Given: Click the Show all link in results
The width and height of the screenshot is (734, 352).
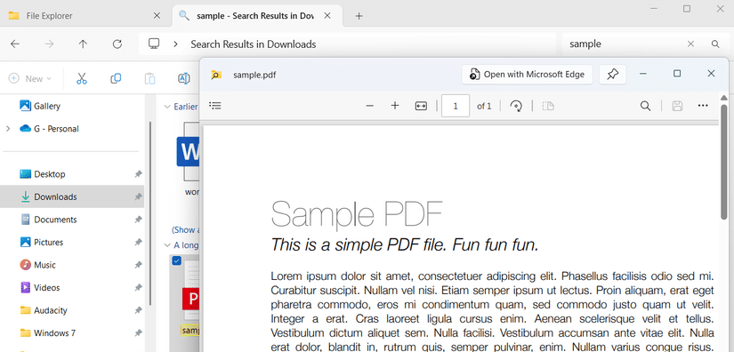Looking at the screenshot, I should (186, 229).
